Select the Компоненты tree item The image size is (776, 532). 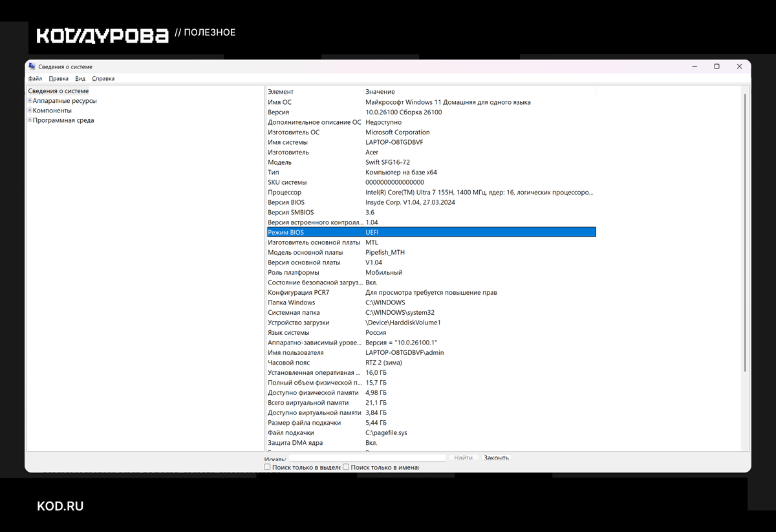pos(52,111)
